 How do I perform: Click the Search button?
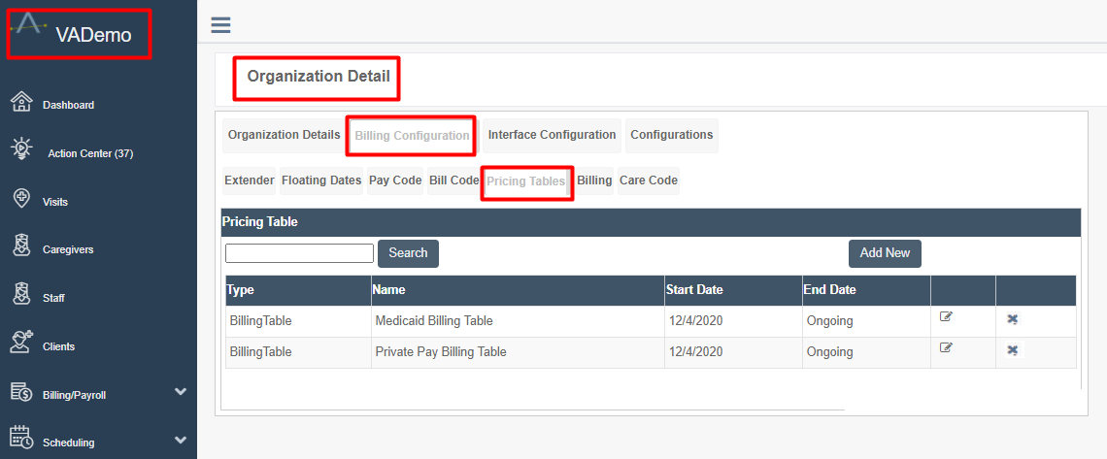coord(408,253)
